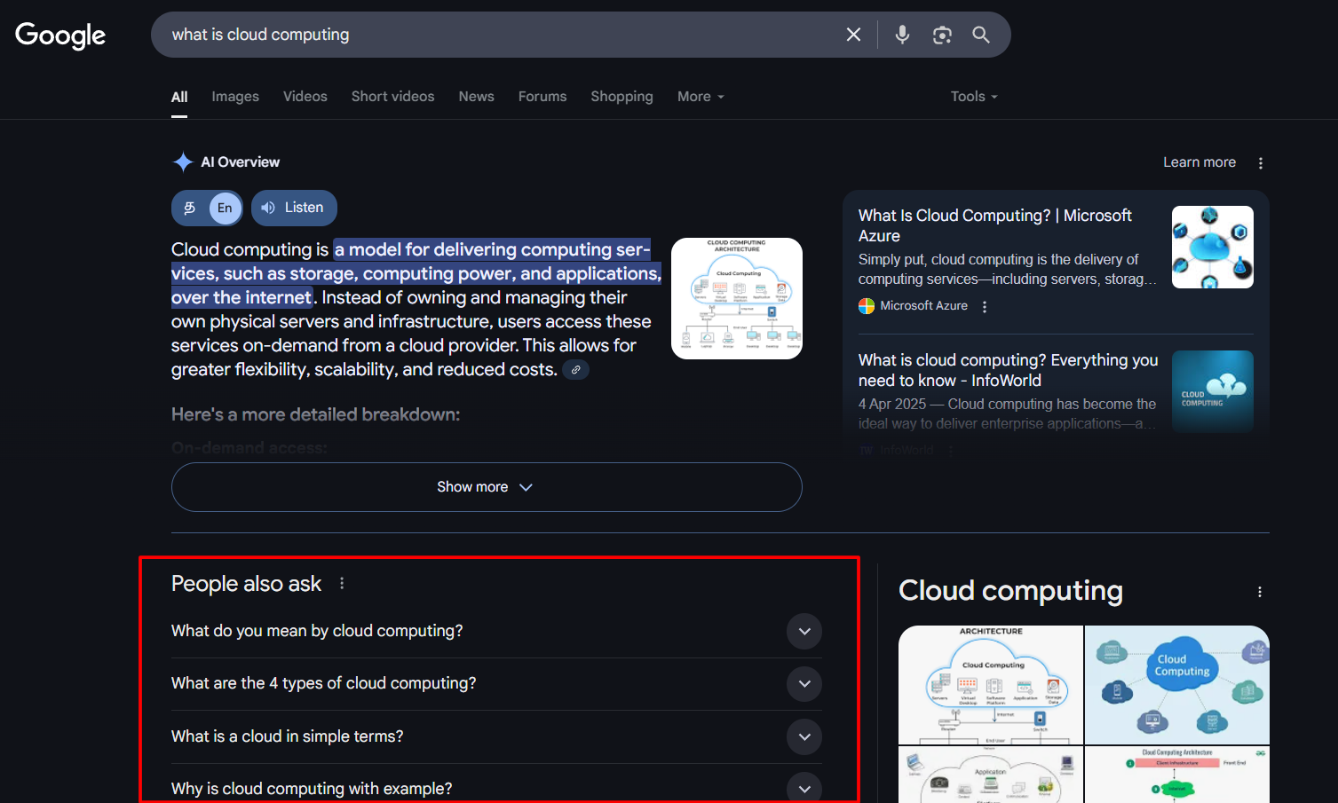Switch to the Images tab
Viewport: 1338px width, 803px height.
[x=235, y=97]
